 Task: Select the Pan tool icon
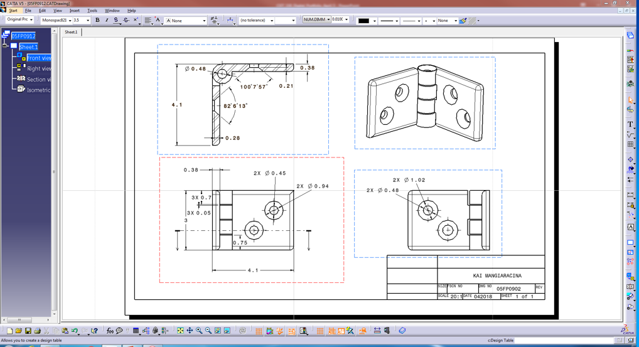tap(190, 331)
